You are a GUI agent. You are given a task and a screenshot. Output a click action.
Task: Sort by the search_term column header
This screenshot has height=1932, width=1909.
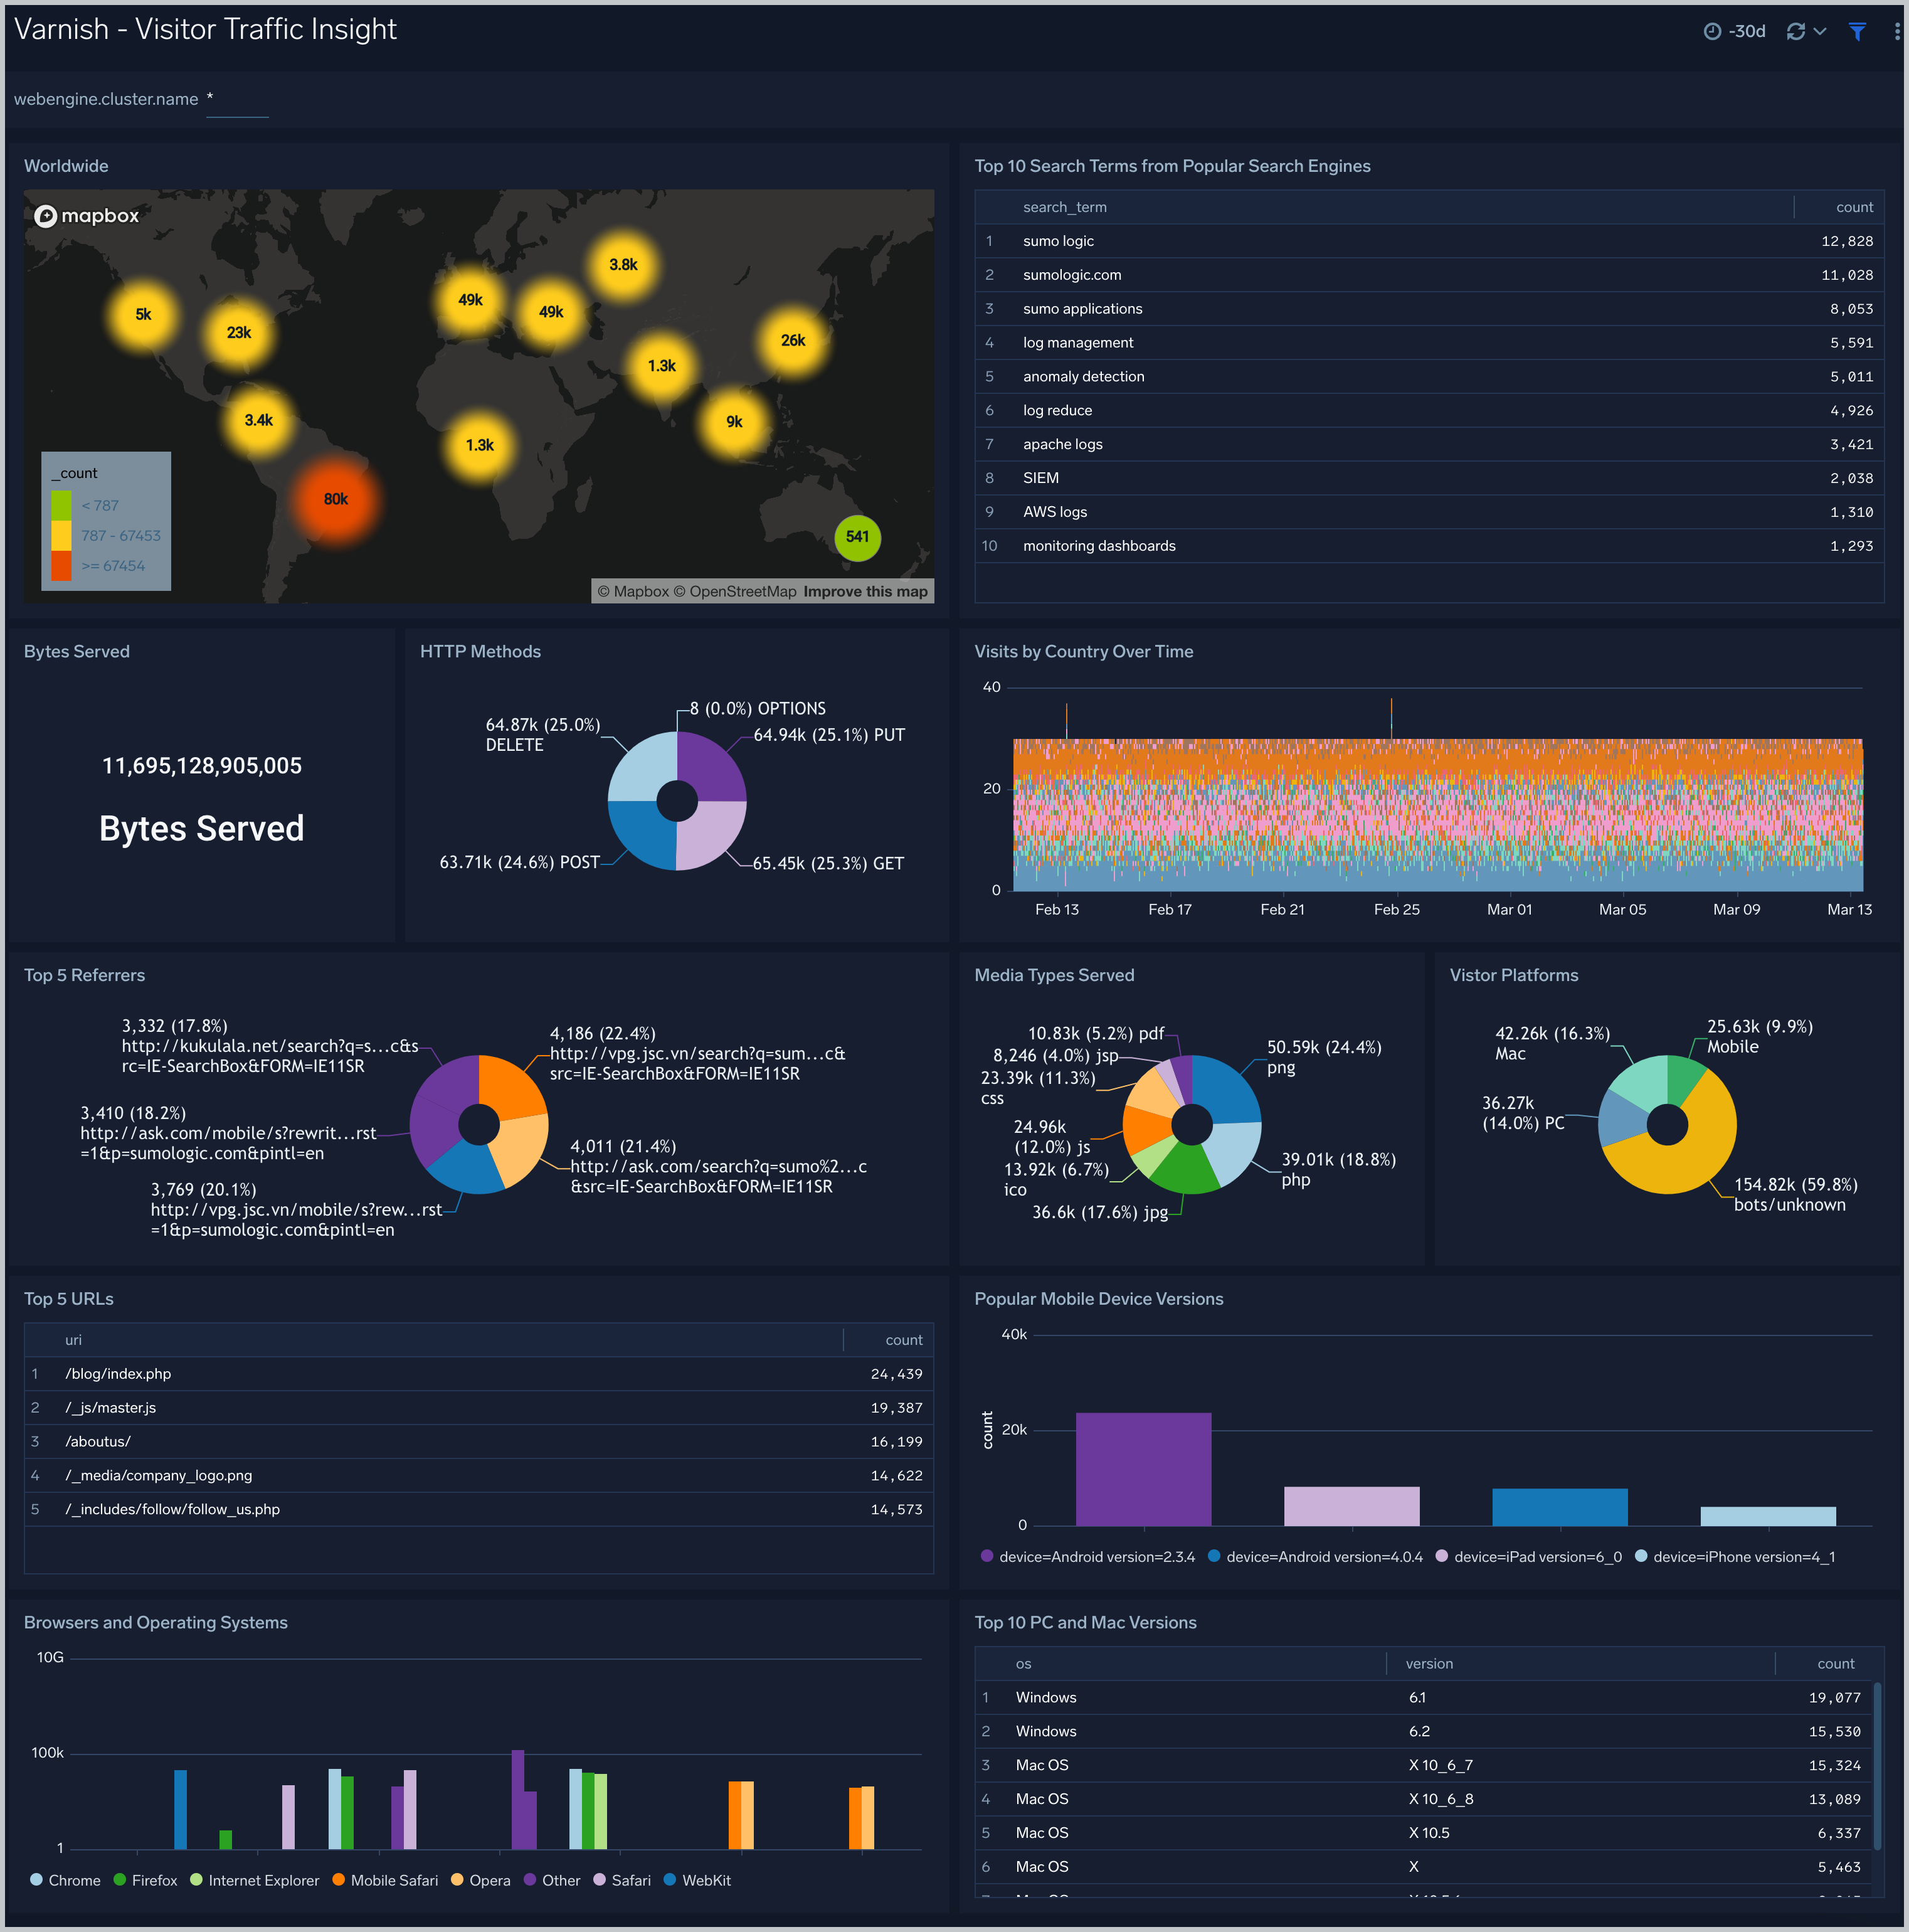point(1064,207)
